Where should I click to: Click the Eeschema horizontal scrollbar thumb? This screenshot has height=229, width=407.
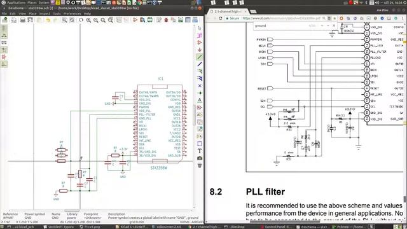[72, 211]
